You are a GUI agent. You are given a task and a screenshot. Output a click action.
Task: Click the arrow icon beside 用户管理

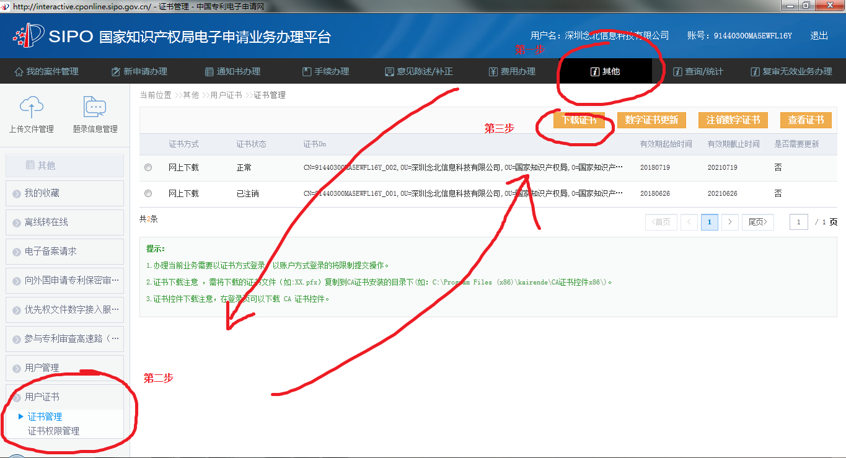click(x=17, y=369)
